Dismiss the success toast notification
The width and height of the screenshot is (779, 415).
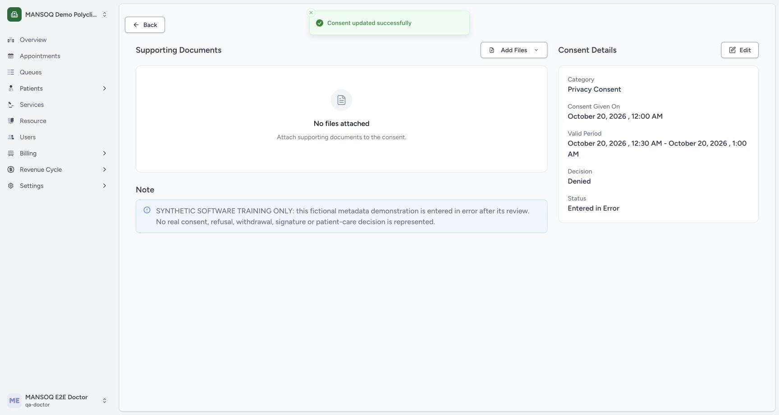[x=311, y=13]
